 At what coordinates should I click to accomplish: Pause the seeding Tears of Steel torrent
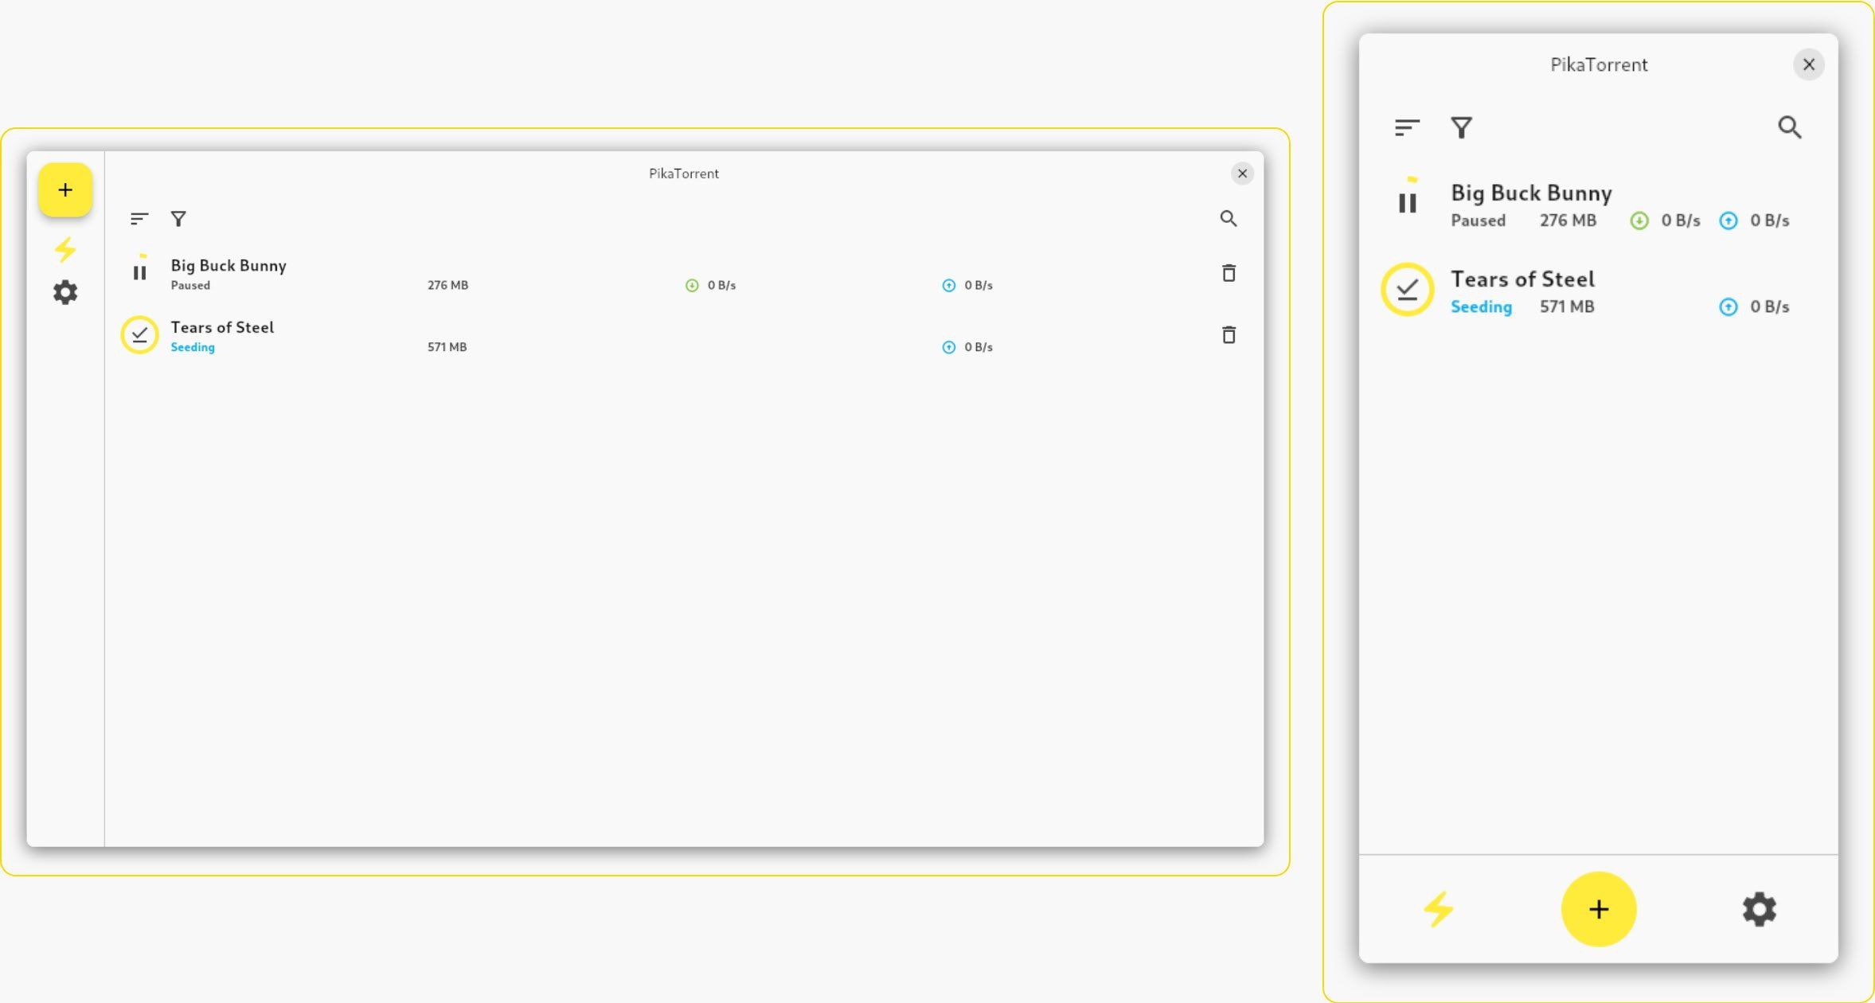click(x=140, y=334)
